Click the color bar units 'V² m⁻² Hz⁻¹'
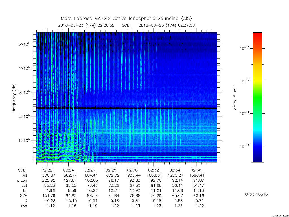Viewport: 289px width, 217px height. [x=235, y=97]
